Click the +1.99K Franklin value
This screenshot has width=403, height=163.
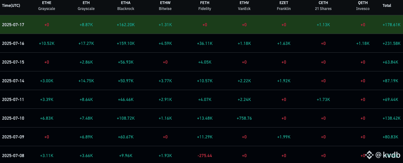pos(284,137)
